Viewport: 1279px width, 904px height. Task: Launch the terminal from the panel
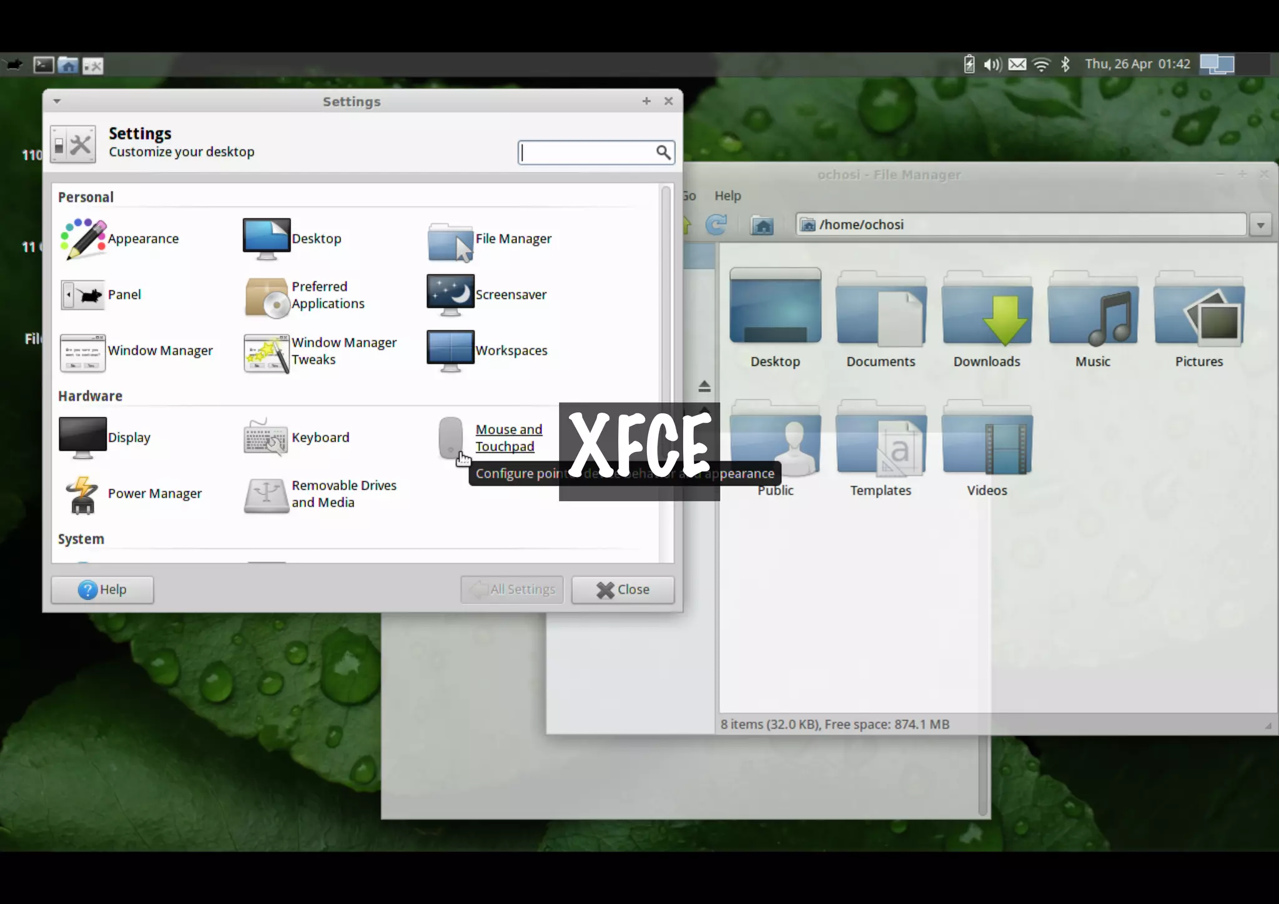coord(43,65)
